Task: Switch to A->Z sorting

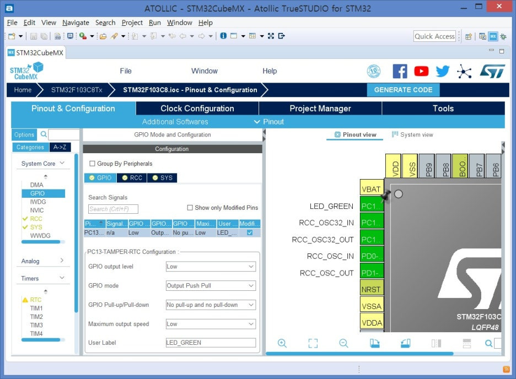Action: pyautogui.click(x=60, y=147)
